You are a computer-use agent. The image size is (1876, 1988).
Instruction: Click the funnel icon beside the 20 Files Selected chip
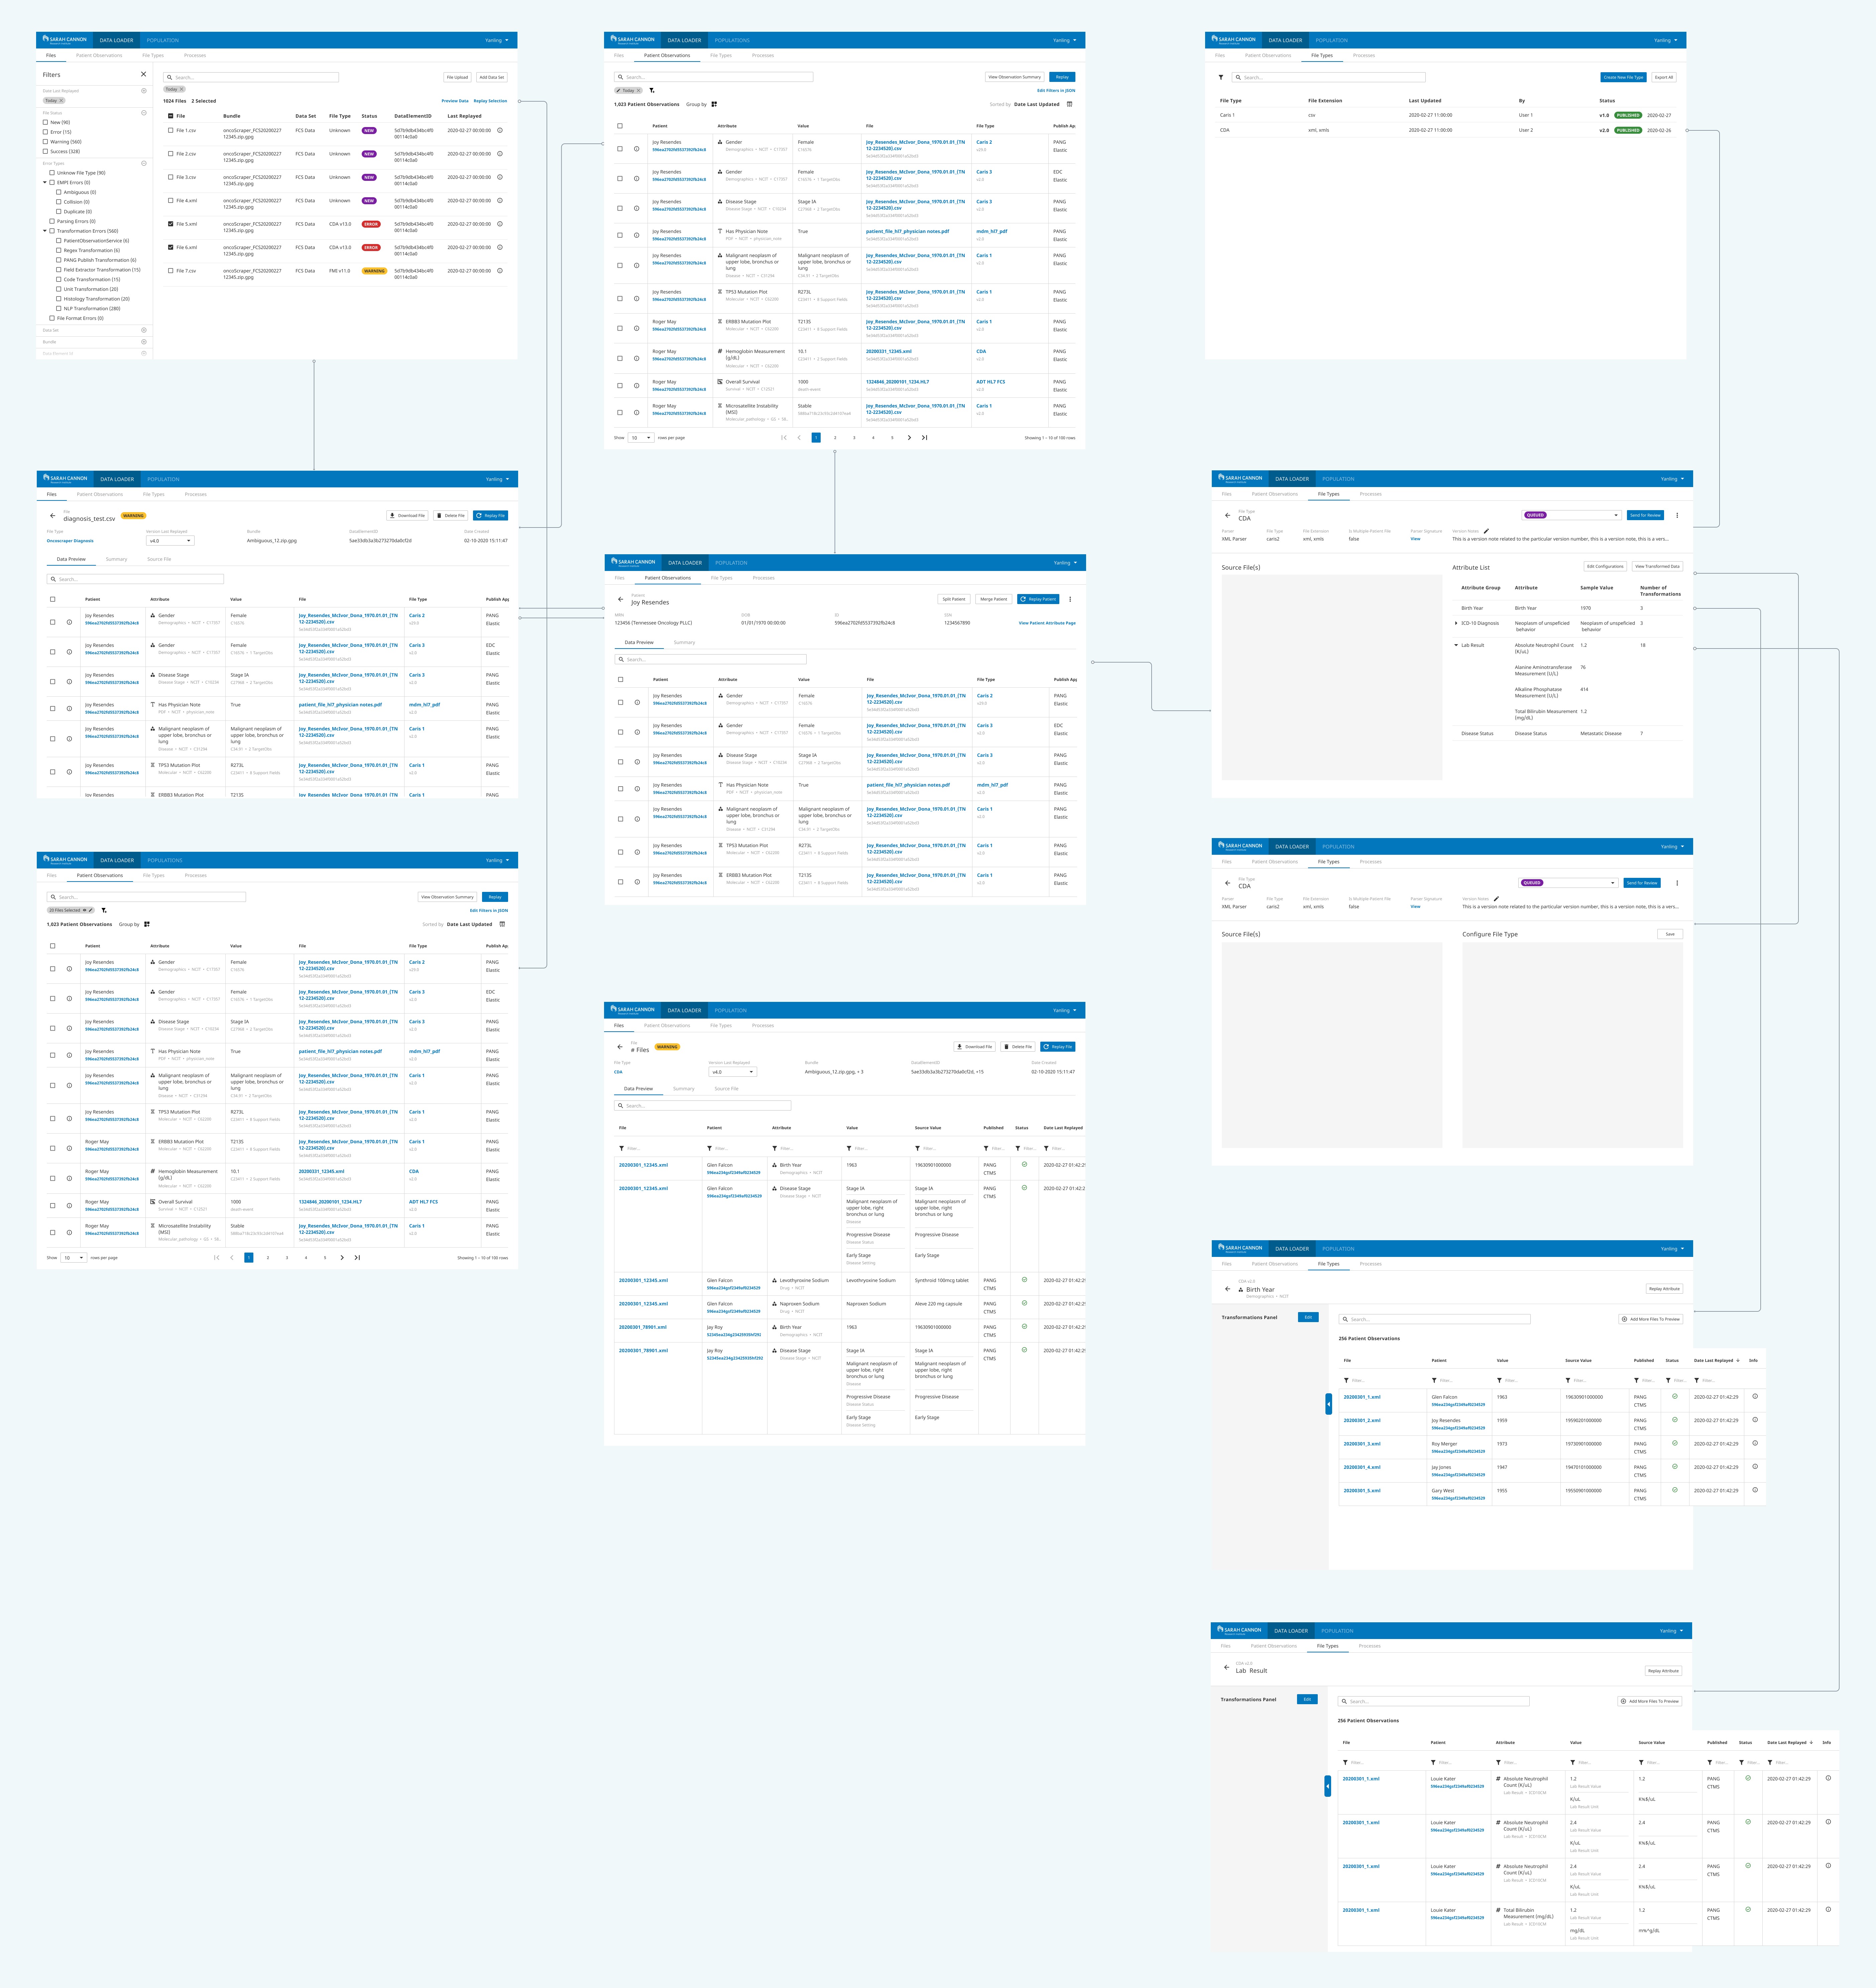point(104,910)
